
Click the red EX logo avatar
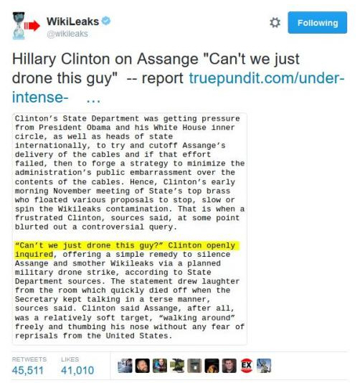(x=247, y=366)
